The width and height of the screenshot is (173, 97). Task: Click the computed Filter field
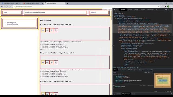(159, 91)
